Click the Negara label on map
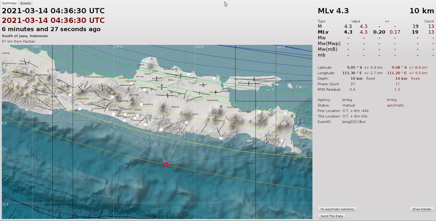Screen dimensions: 436x221 (x=302, y=137)
